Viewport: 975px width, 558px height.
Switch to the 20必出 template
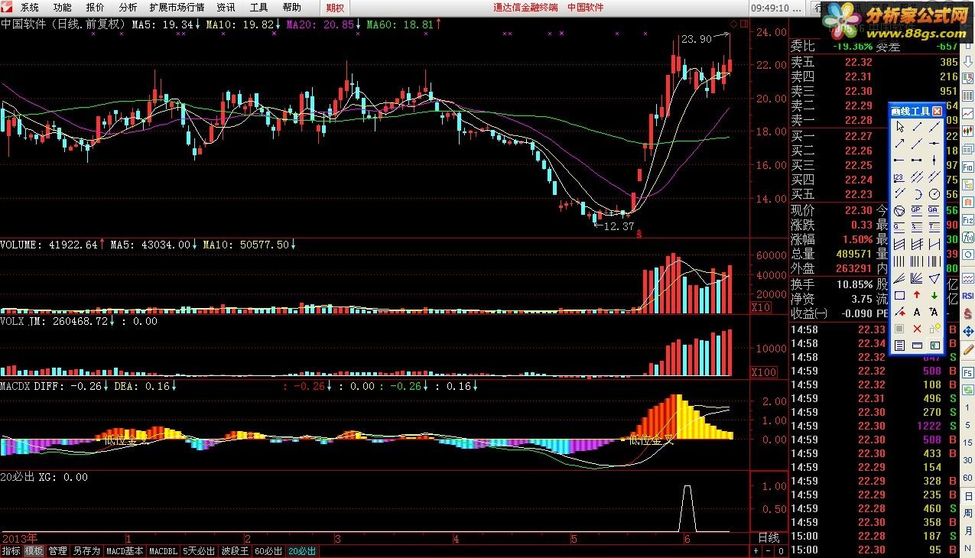302,551
